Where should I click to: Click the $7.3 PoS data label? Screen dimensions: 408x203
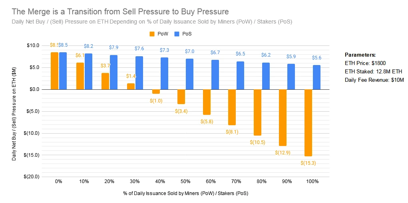(164, 50)
